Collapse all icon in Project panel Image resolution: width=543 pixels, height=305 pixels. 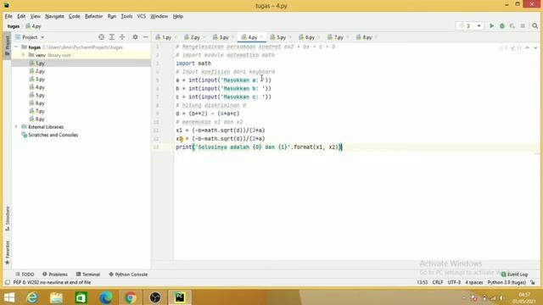(x=122, y=37)
